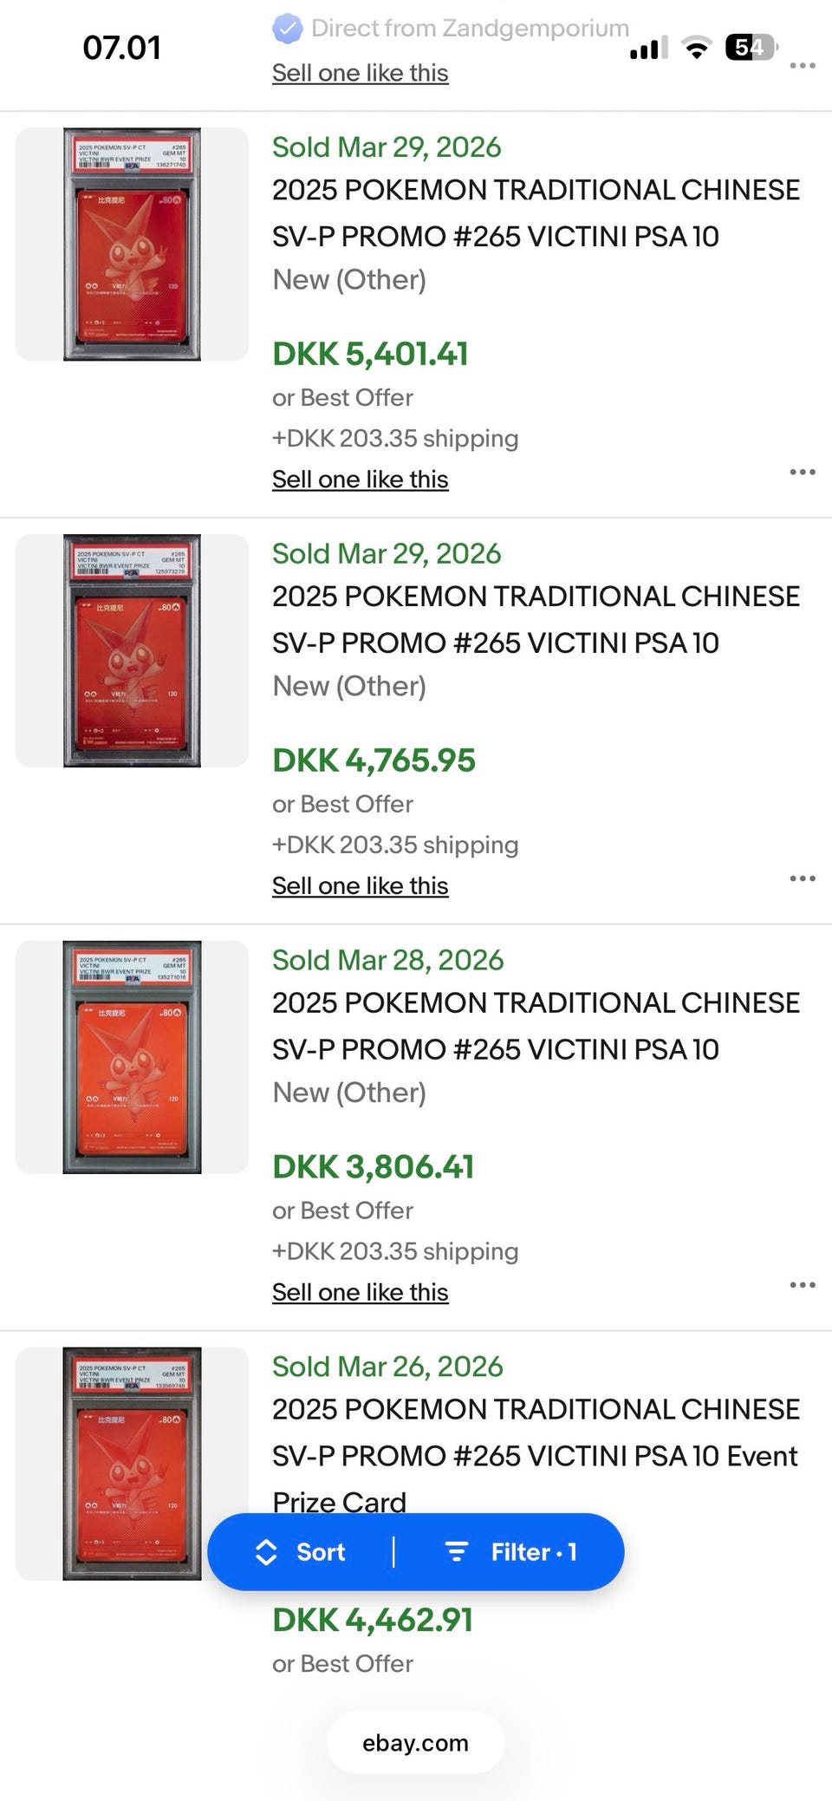The width and height of the screenshot is (832, 1801).
Task: Sell one like this under the DKK 4,765.95 listing
Action: [361, 886]
